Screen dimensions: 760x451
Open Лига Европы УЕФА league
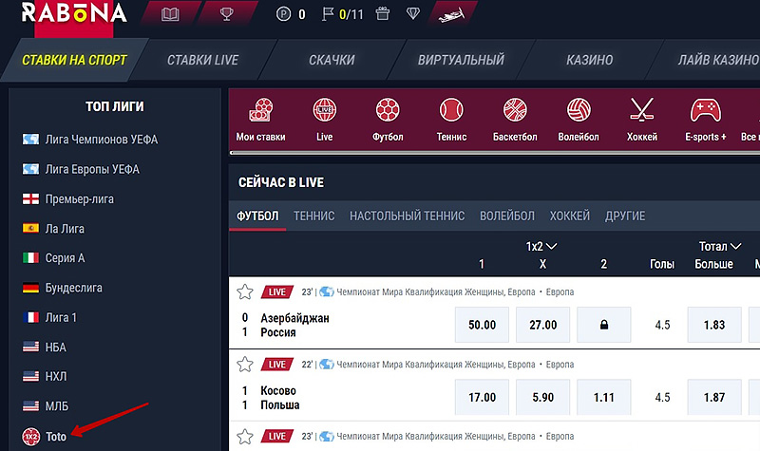[x=81, y=169]
